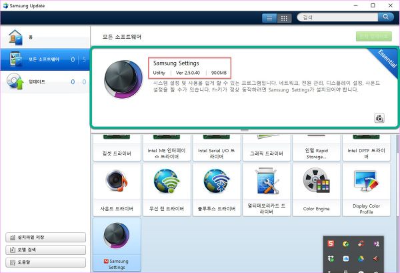
Task: Select Intel ME interface driver tile
Action: 167,148
